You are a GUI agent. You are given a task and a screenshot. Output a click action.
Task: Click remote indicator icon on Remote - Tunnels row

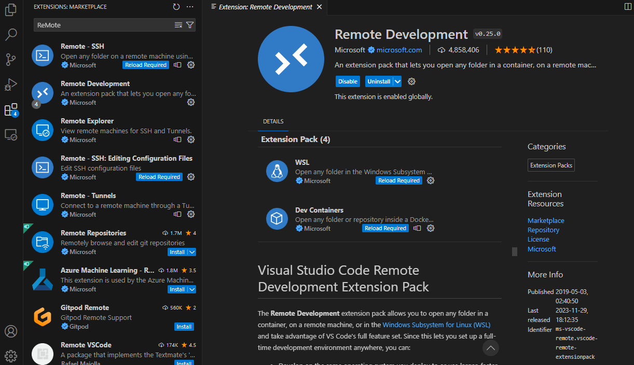[177, 214]
